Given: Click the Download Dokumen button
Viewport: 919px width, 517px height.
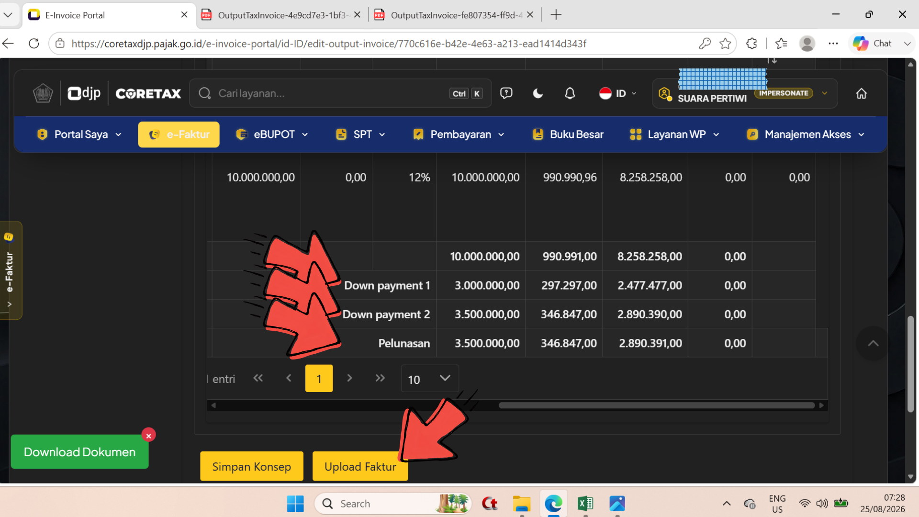Looking at the screenshot, I should 79,452.
